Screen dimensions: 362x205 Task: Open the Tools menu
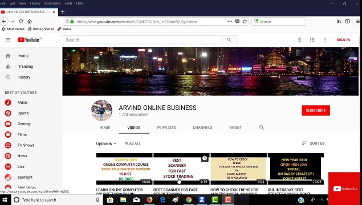pos(68,3)
